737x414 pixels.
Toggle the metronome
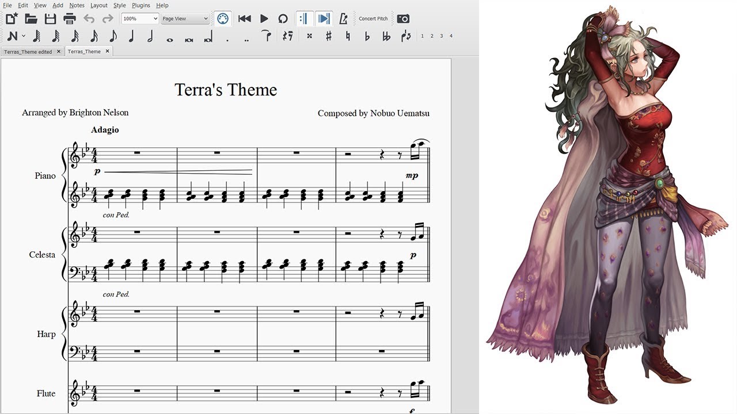click(x=343, y=18)
